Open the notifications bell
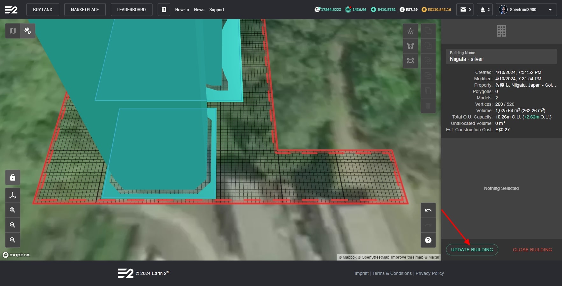 pos(484,10)
